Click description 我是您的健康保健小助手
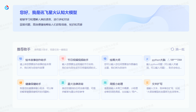196x112 pixels. (x=36, y=90)
